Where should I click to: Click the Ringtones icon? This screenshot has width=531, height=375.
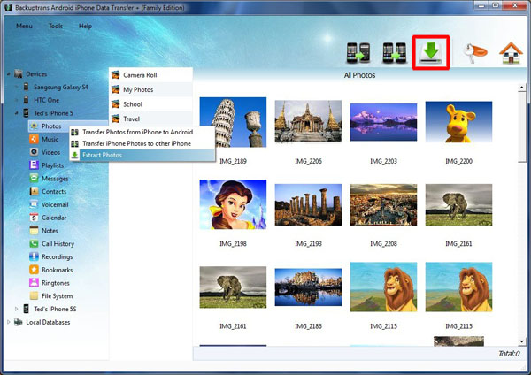[34, 283]
